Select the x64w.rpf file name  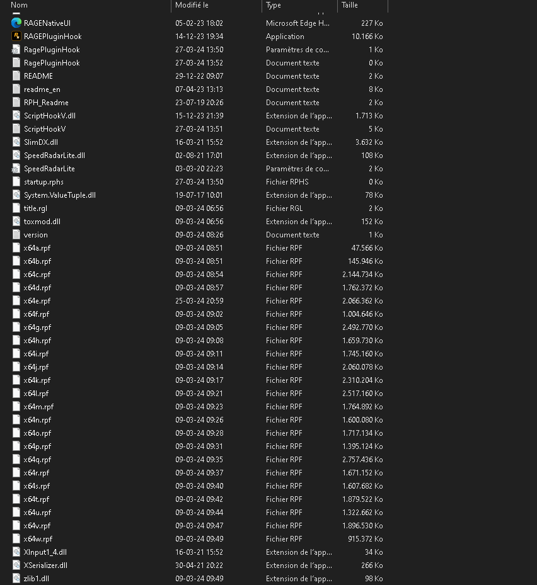point(38,538)
